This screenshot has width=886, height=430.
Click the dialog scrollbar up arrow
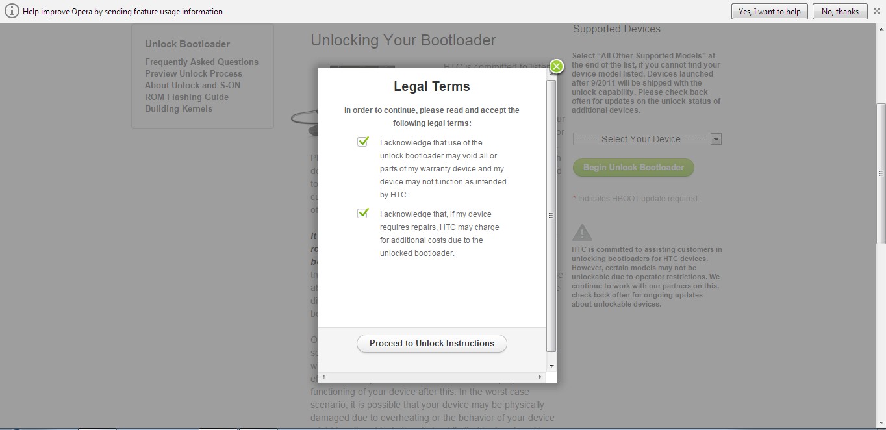(x=551, y=74)
